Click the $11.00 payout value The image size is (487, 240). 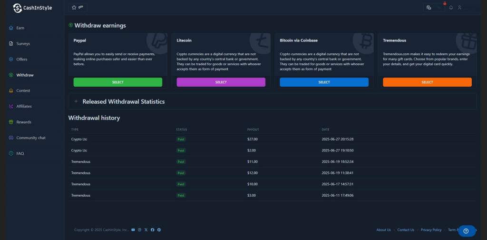(253, 161)
